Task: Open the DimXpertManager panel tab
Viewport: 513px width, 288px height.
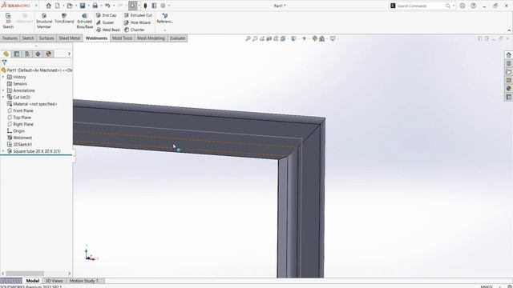Action: (38, 54)
